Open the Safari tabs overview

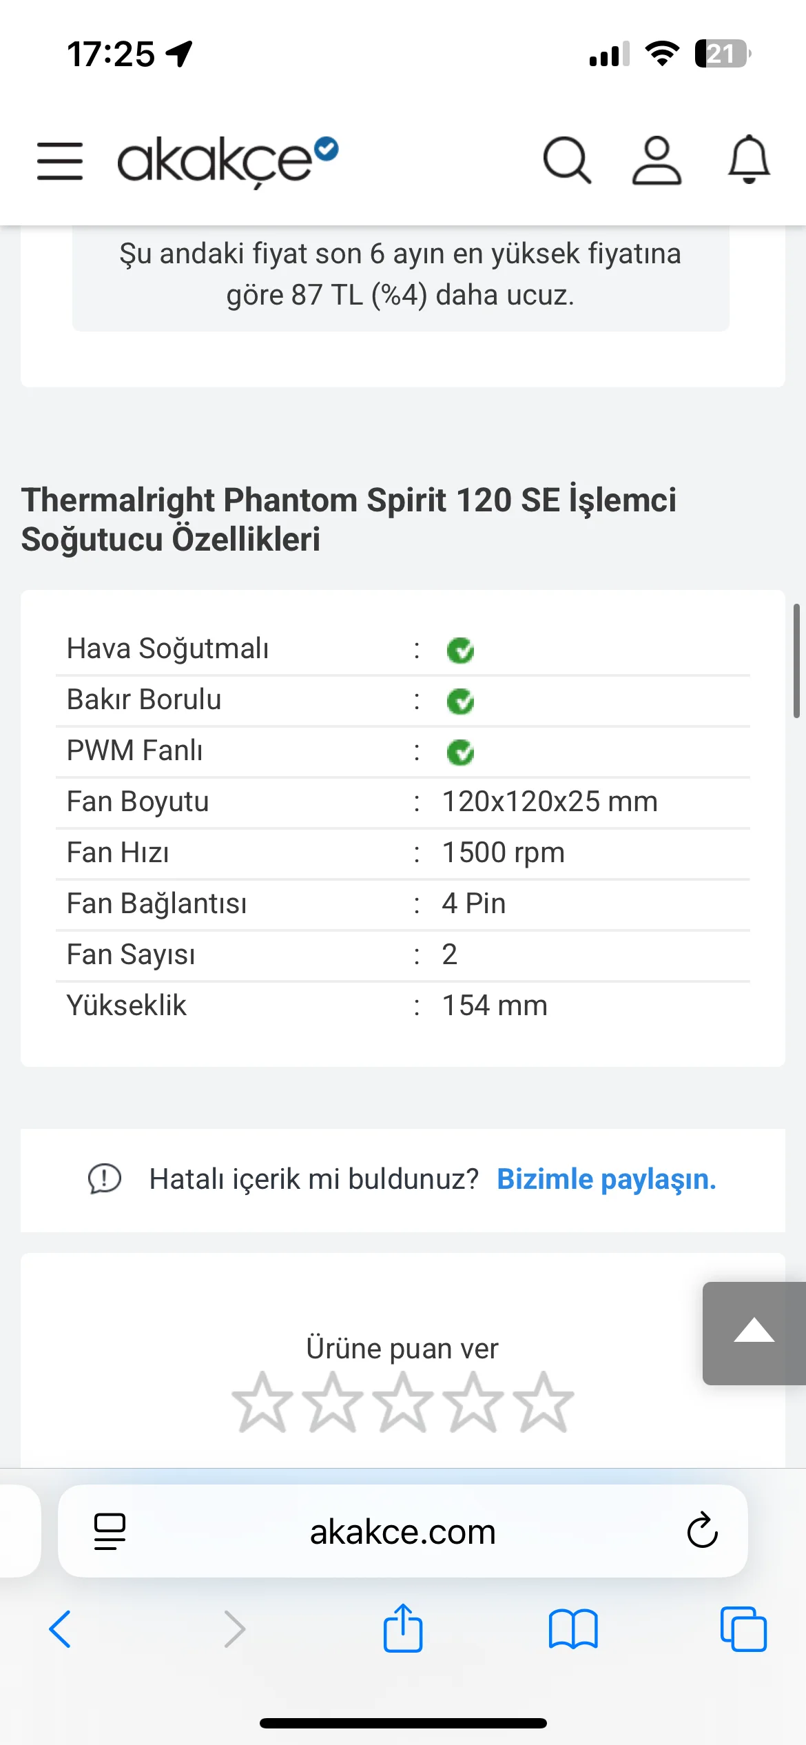pos(743,1629)
